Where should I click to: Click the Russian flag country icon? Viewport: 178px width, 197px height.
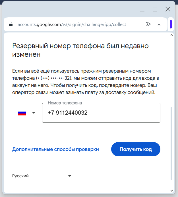pyautogui.click(x=22, y=113)
